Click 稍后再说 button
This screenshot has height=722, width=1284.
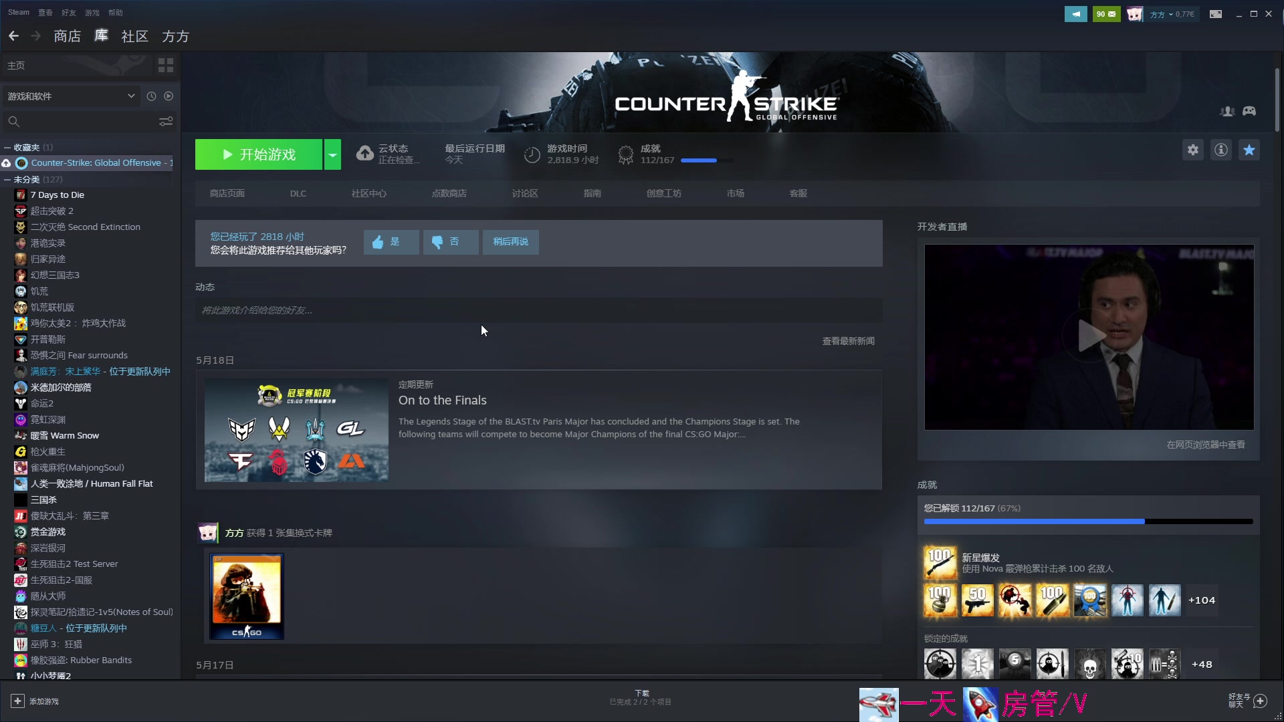tap(511, 242)
